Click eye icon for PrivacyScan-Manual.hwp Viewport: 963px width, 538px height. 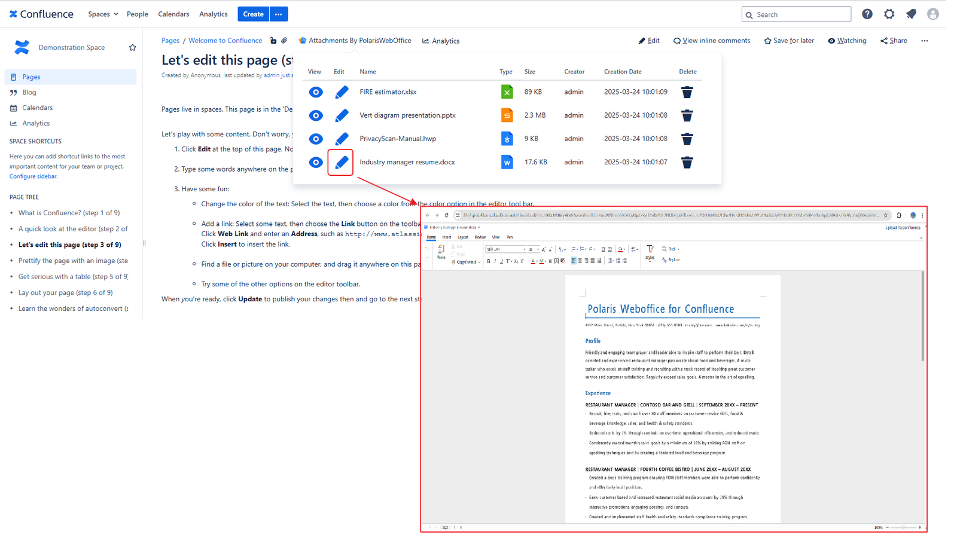pos(316,139)
